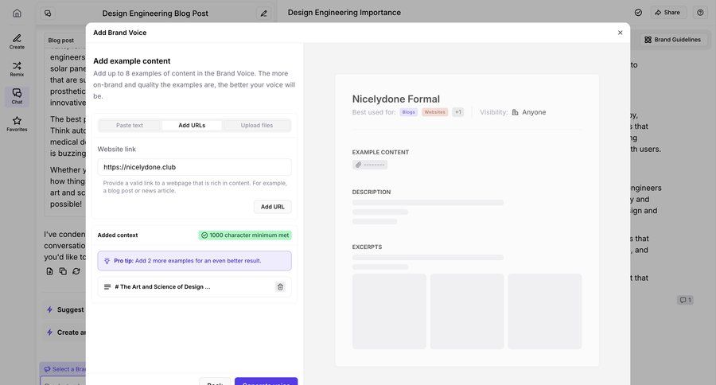Click the Generate voice button
Viewport: 716px width, 385px height.
click(x=267, y=381)
